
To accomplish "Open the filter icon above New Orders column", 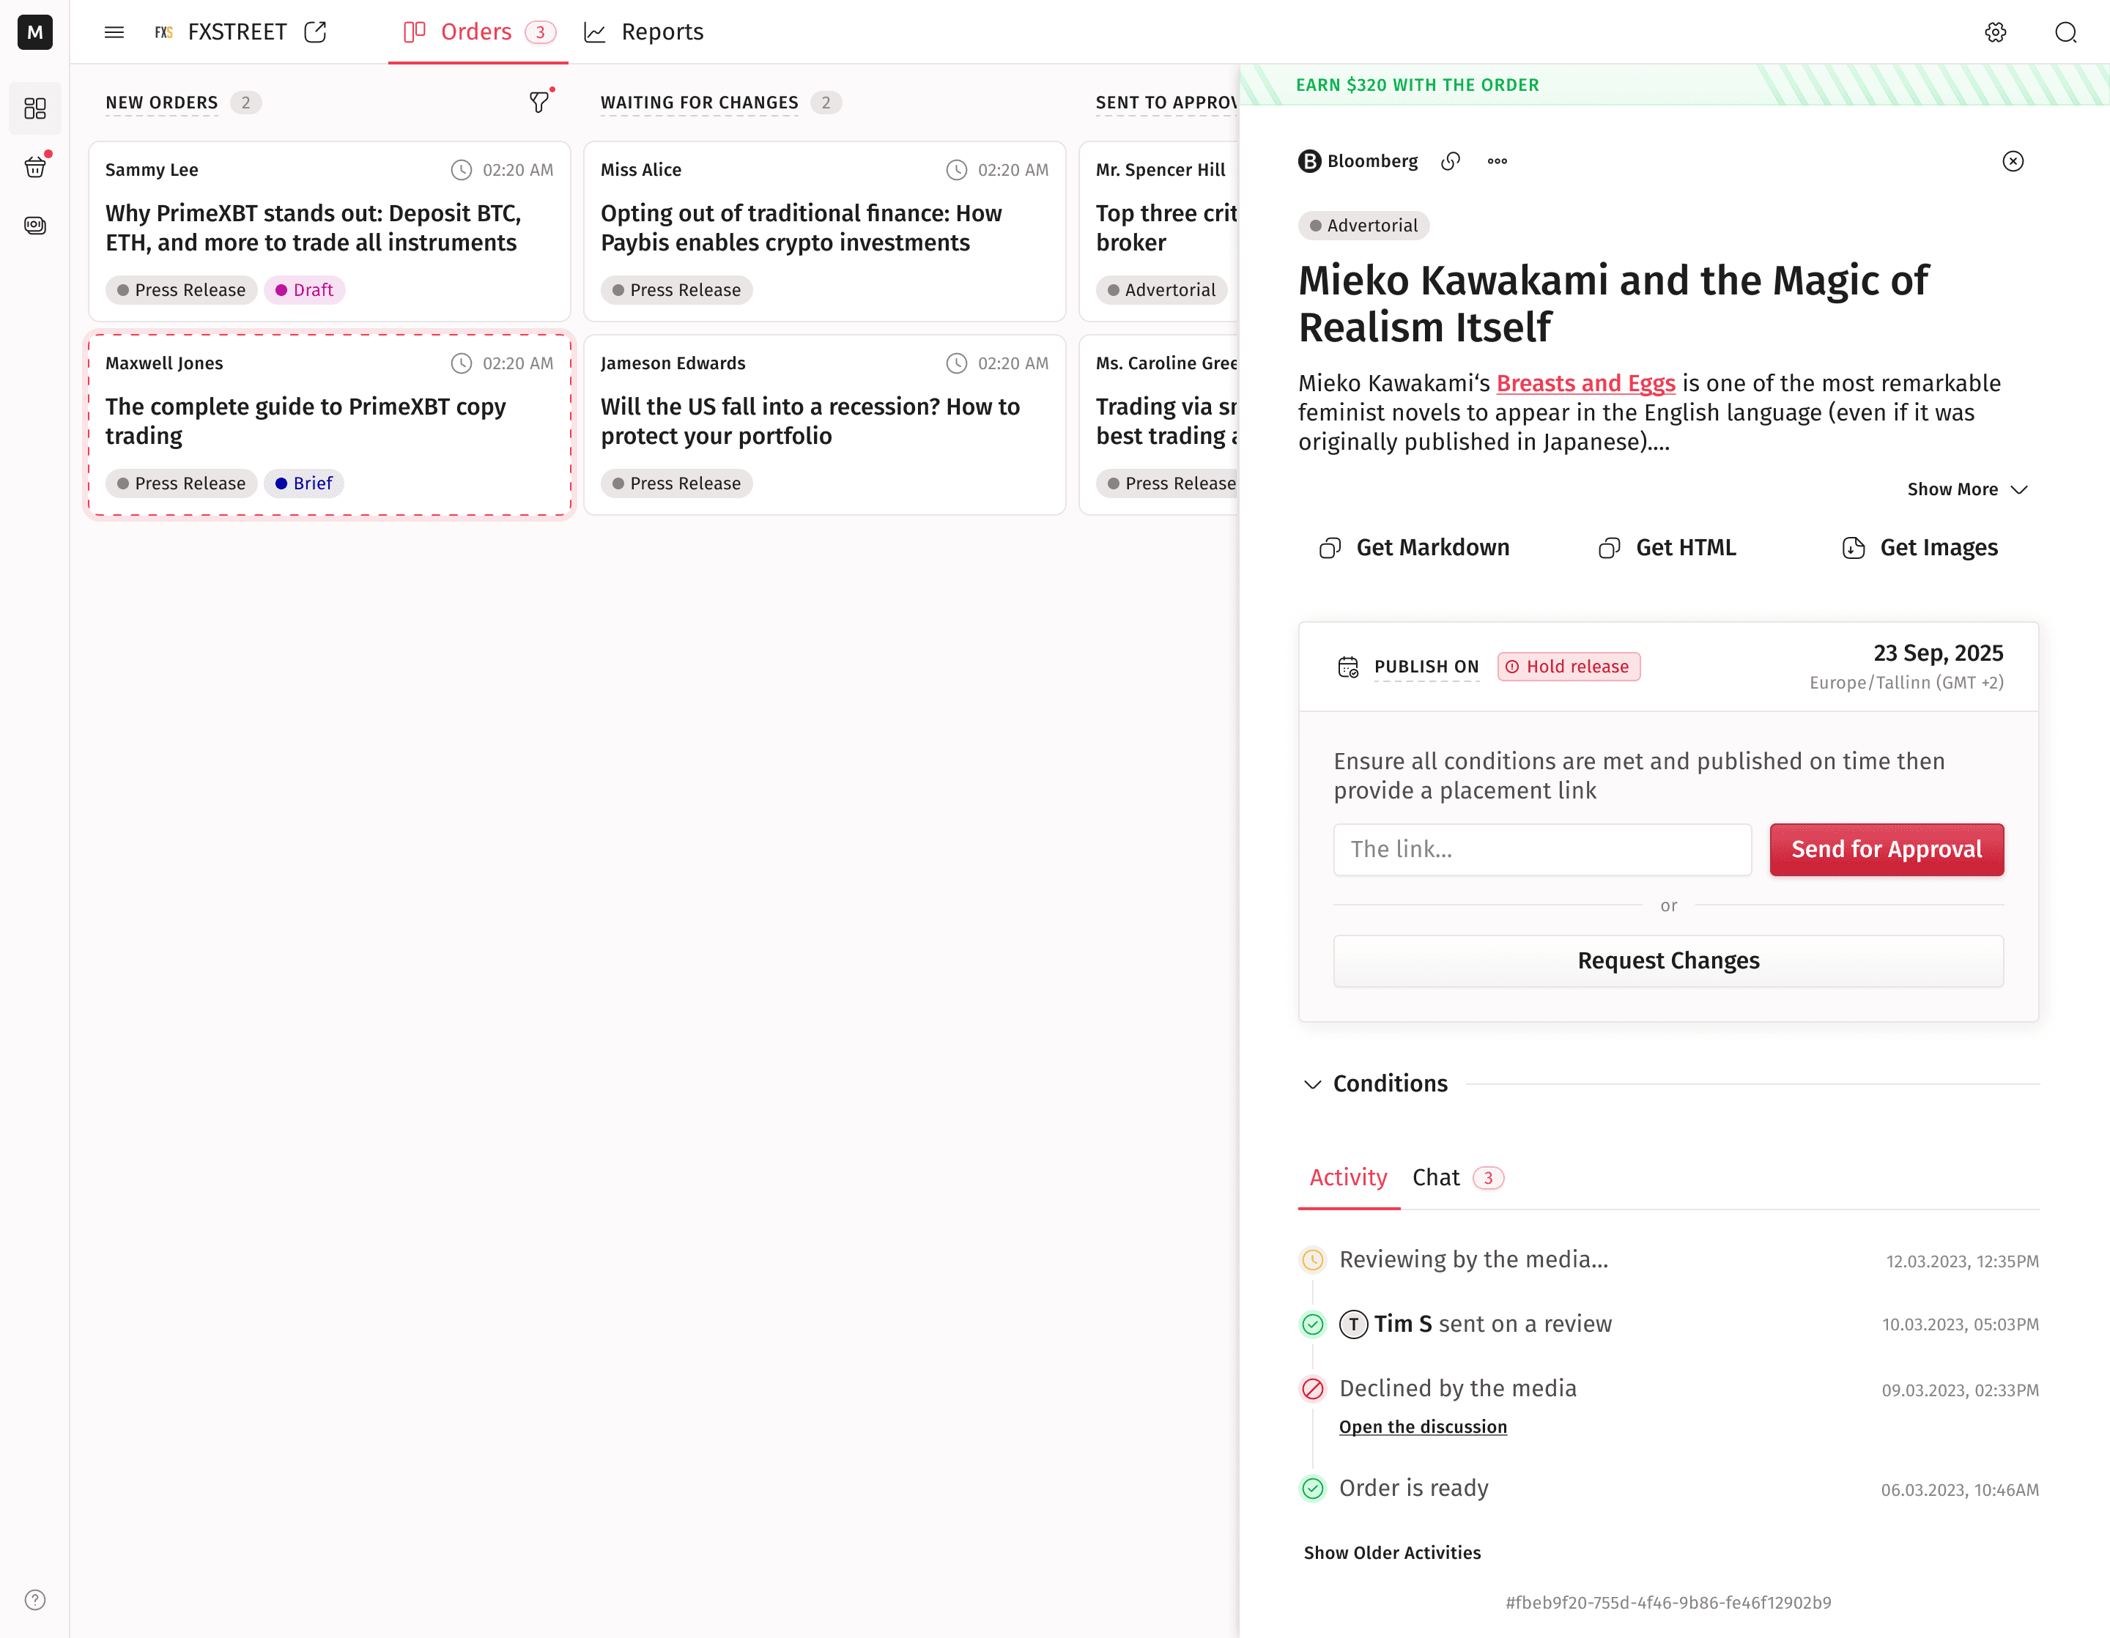I will click(538, 101).
